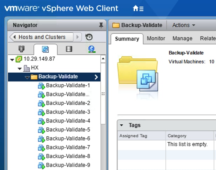The image size is (216, 170).
Task: Select the truncated Backup-Validate... VM
Action: click(x=68, y=94)
